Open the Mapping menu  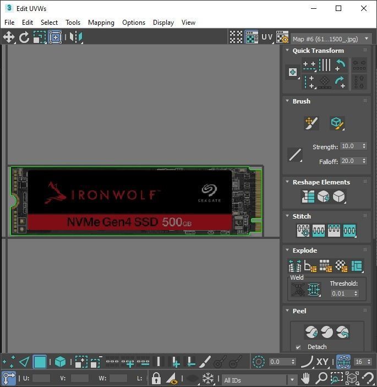101,23
